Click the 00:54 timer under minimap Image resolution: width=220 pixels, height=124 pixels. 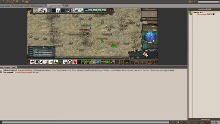[x=144, y=19]
